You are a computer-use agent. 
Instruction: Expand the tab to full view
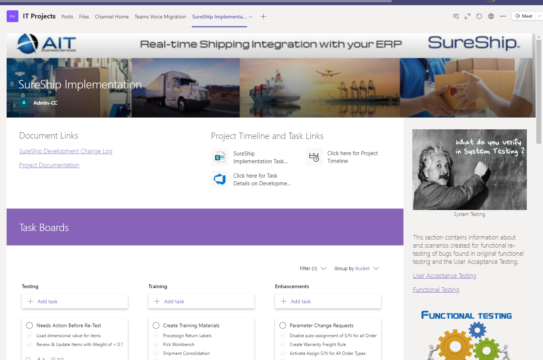pyautogui.click(x=468, y=16)
